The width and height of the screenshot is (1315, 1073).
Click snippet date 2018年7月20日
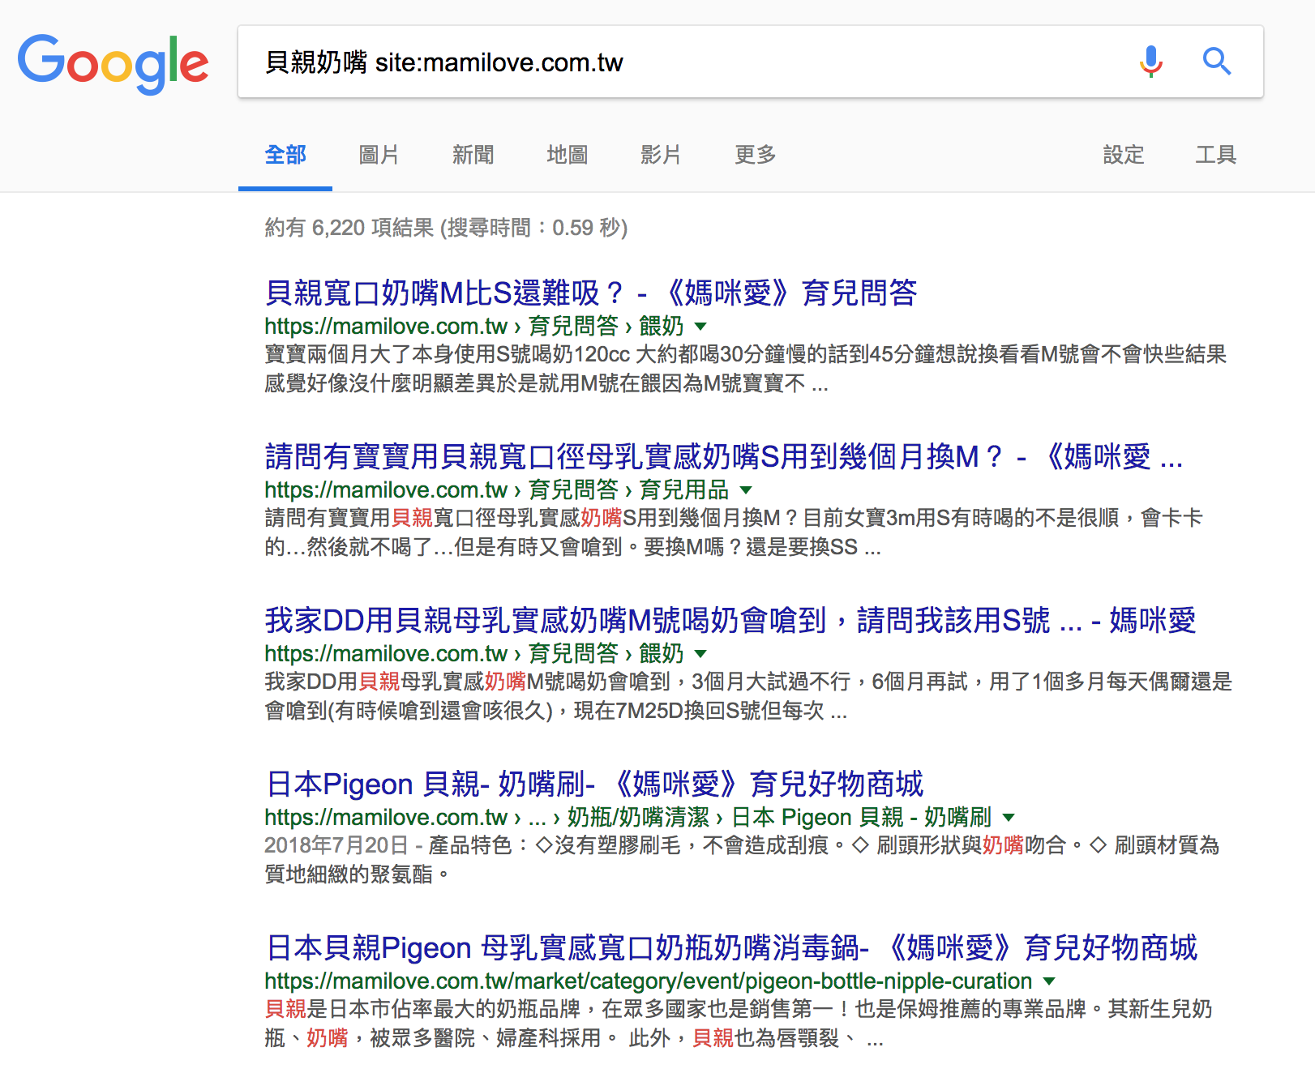click(x=336, y=845)
